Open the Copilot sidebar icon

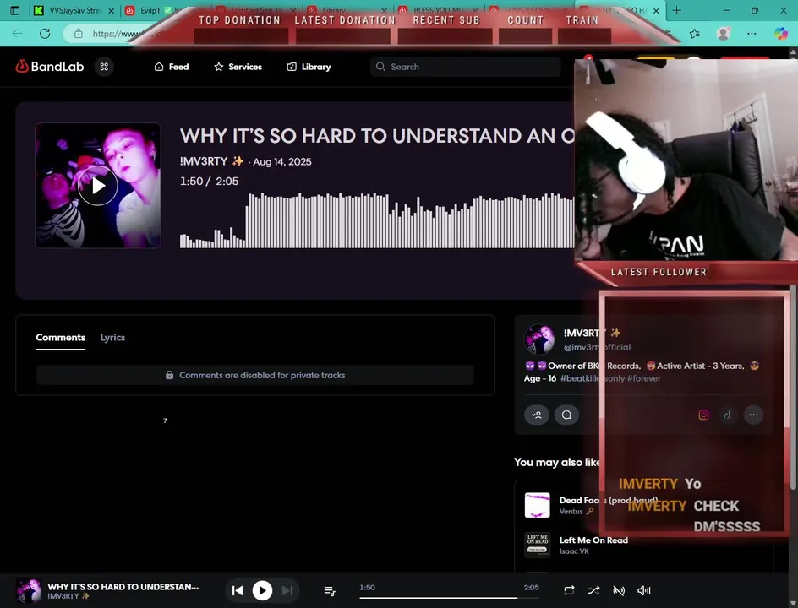coord(781,34)
